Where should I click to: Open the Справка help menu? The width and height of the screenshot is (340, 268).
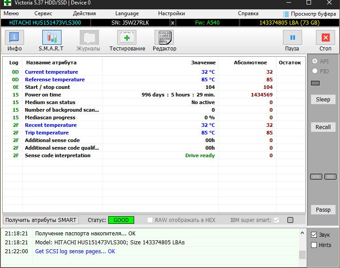point(248,13)
